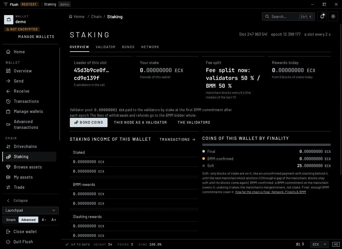
Task: Click the demo wallet icon
Action: pyautogui.click(x=9, y=20)
